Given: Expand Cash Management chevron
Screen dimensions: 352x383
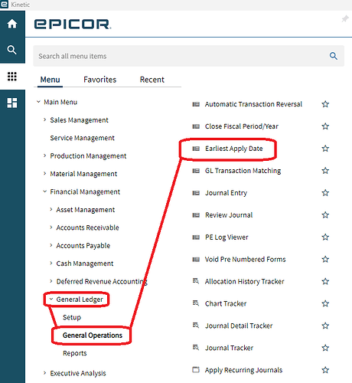Looking at the screenshot, I should (51, 263).
